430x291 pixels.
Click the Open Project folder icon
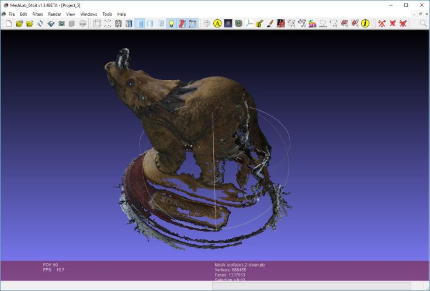19,23
